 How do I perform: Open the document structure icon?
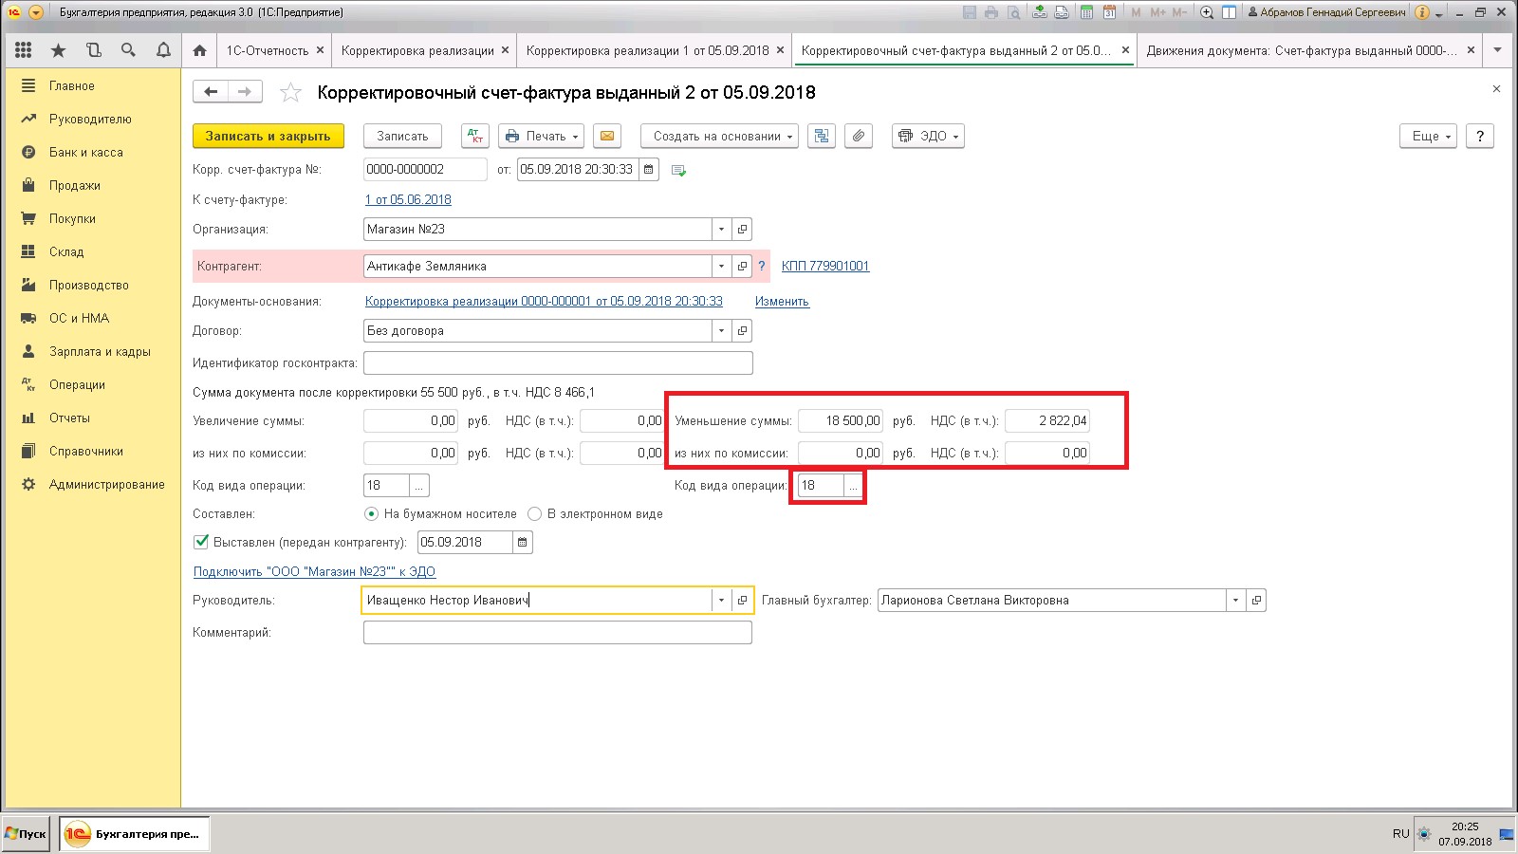(x=822, y=136)
